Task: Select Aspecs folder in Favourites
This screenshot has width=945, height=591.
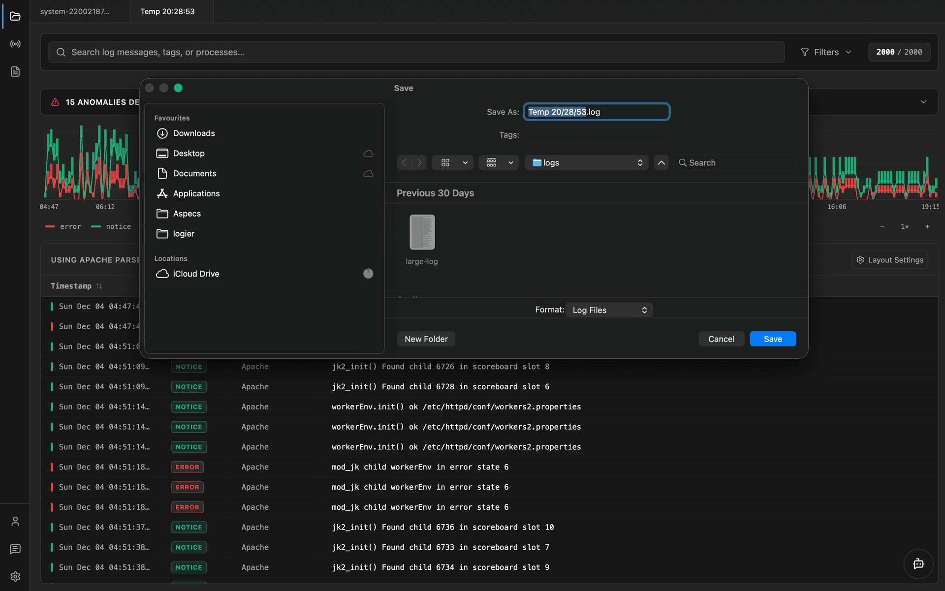Action: coord(264,214)
